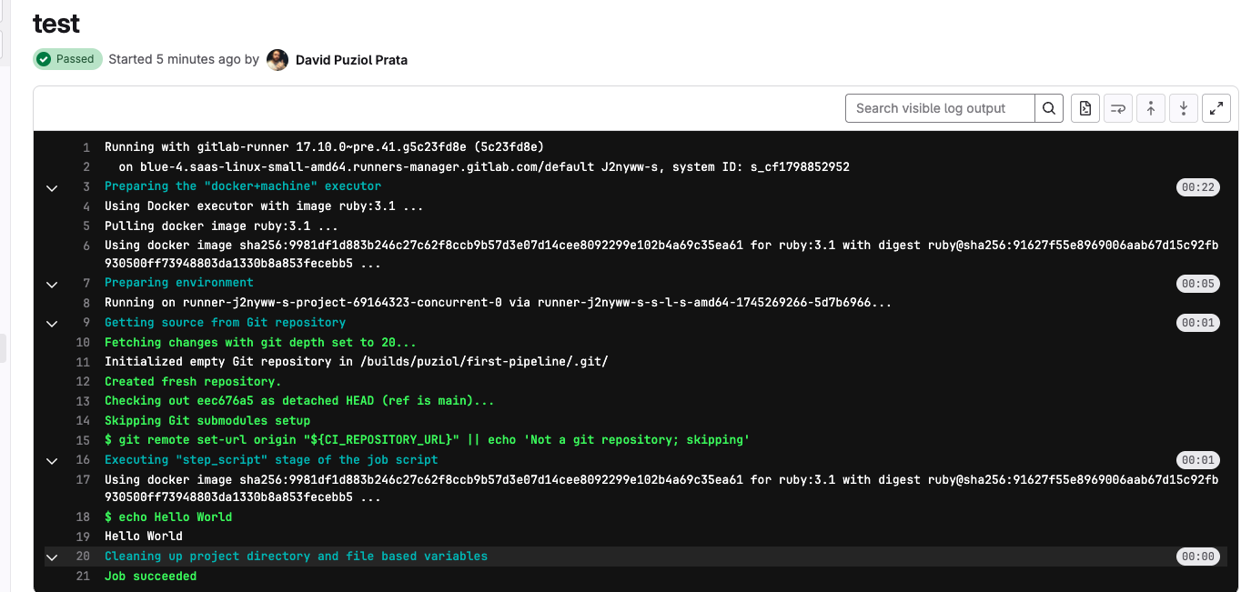Open David Puziol Prata's profile link
Viewport: 1241px width, 592px height.
point(351,60)
